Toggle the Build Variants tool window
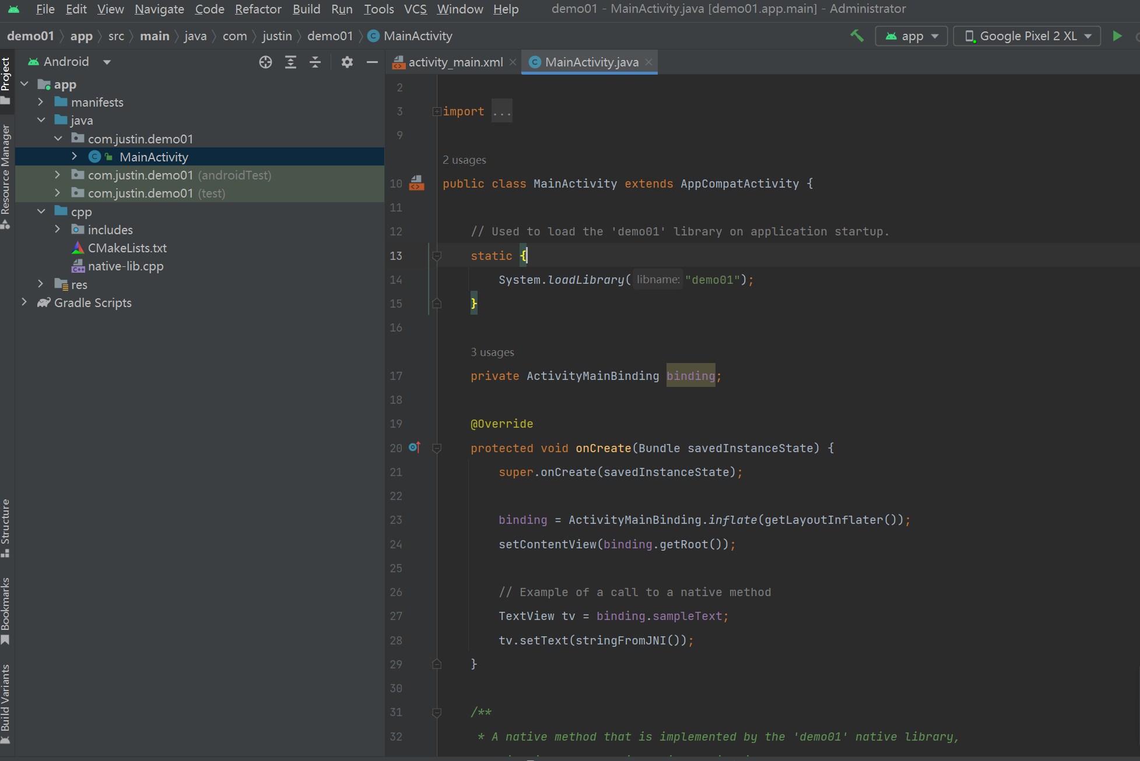This screenshot has width=1140, height=761. pyautogui.click(x=6, y=702)
